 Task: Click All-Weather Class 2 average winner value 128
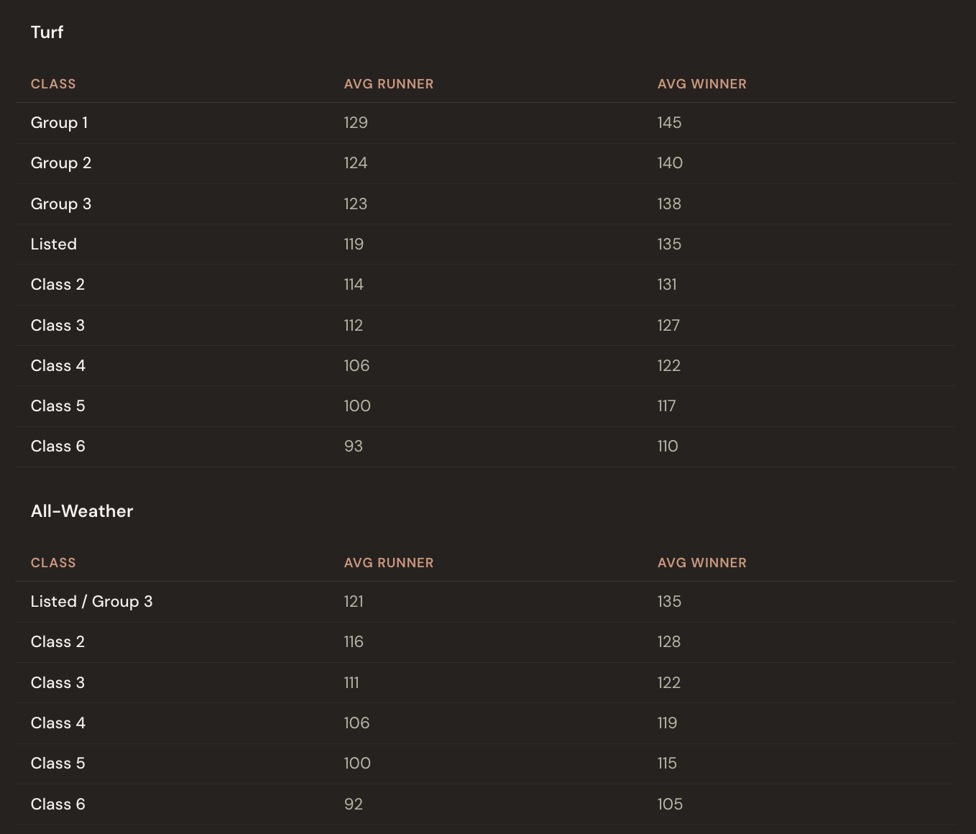click(668, 642)
